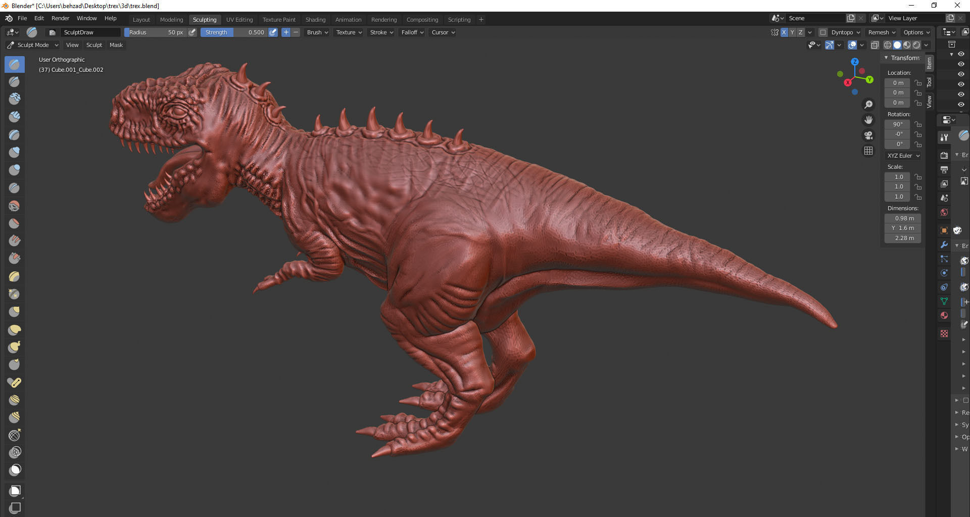Toggle viewport overlays display
The height and width of the screenshot is (517, 970).
[852, 45]
